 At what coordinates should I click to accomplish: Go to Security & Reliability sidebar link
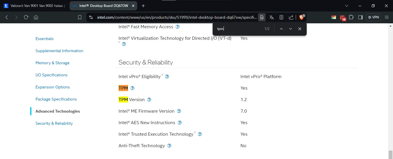[54, 123]
